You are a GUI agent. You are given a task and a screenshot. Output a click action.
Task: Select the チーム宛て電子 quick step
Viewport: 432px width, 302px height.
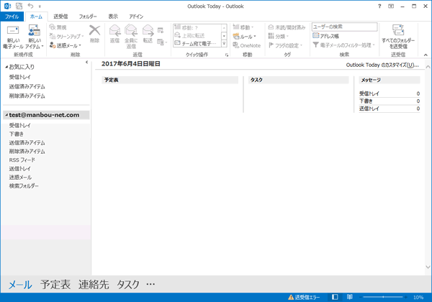tap(196, 43)
